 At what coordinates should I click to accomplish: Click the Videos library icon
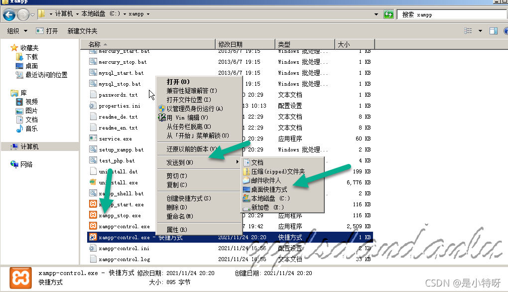click(19, 102)
